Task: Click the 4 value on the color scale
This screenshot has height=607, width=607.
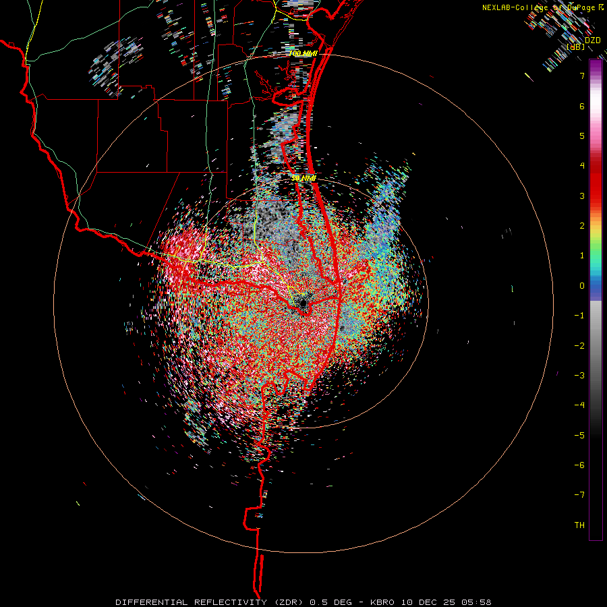Action: pos(582,166)
